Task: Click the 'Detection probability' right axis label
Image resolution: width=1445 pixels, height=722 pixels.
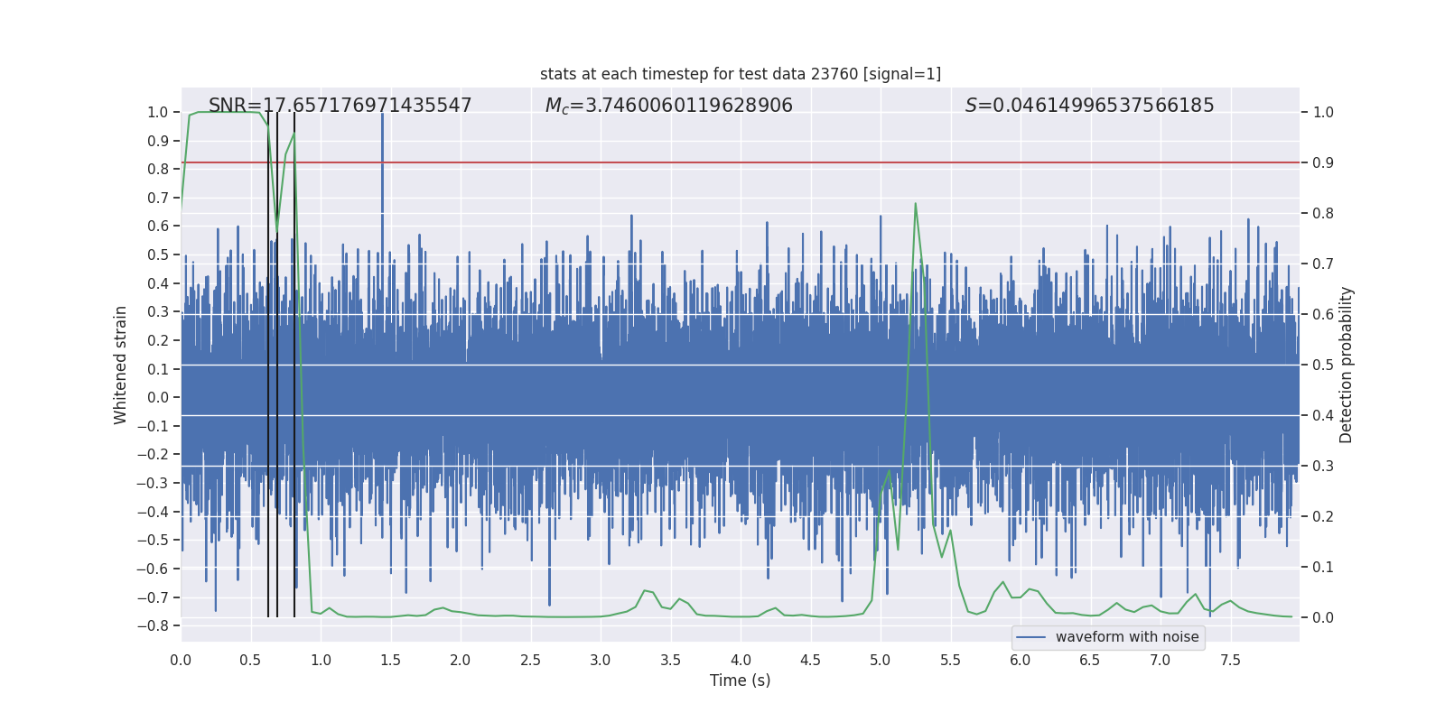Action: 1346,365
